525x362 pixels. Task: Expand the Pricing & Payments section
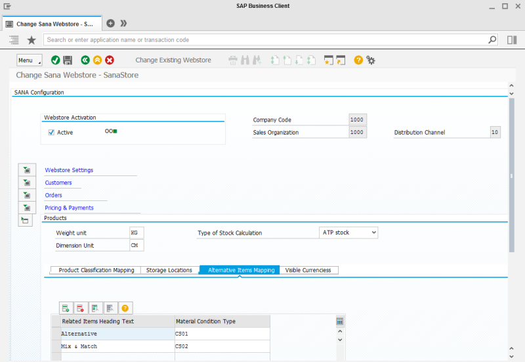pyautogui.click(x=27, y=208)
